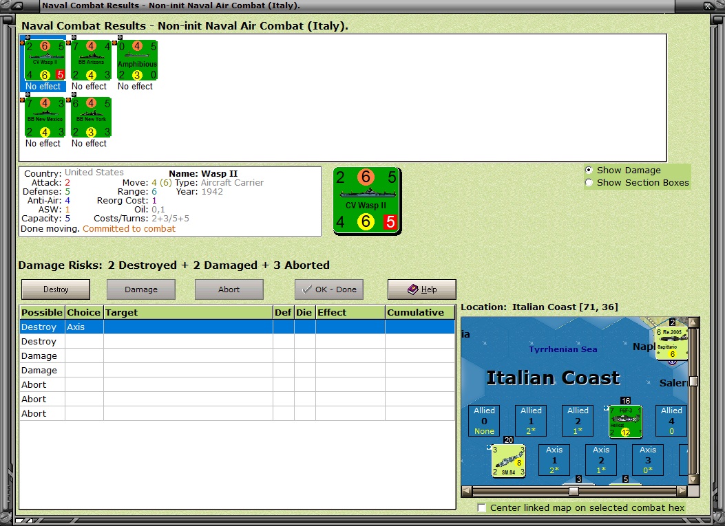Click the 'Tyrrhenian Sea' map label
Screen dimensions: 725x526
click(x=563, y=349)
